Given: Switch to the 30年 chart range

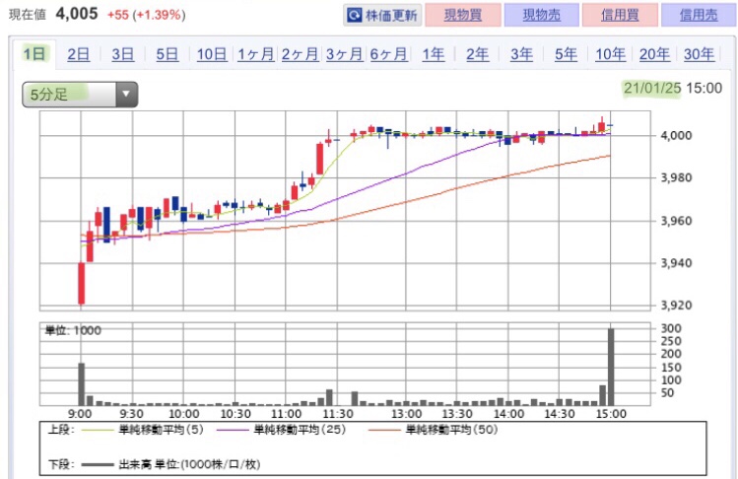Looking at the screenshot, I should (699, 54).
